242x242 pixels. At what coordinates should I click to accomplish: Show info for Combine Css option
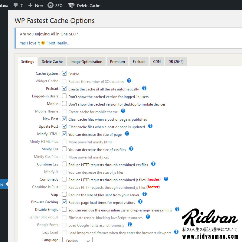pos(153,164)
